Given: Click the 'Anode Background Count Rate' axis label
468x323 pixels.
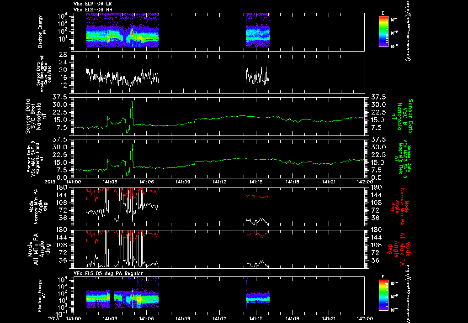Looking at the screenshot, I should [x=44, y=74].
